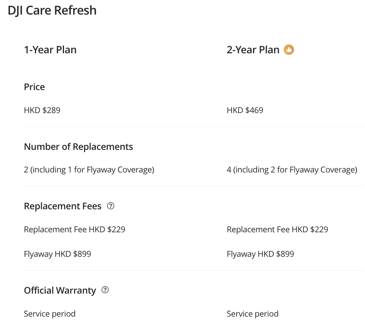Click 2-Year Service period text
Screen dimensions: 365x335
click(253, 314)
